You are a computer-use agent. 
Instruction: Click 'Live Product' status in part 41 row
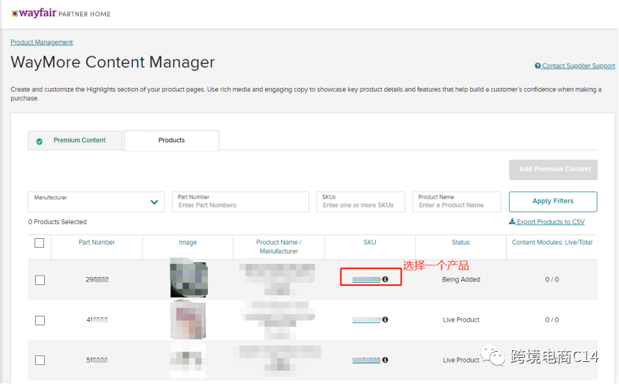coord(461,320)
